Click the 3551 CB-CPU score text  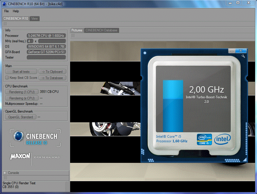[x=49, y=92]
